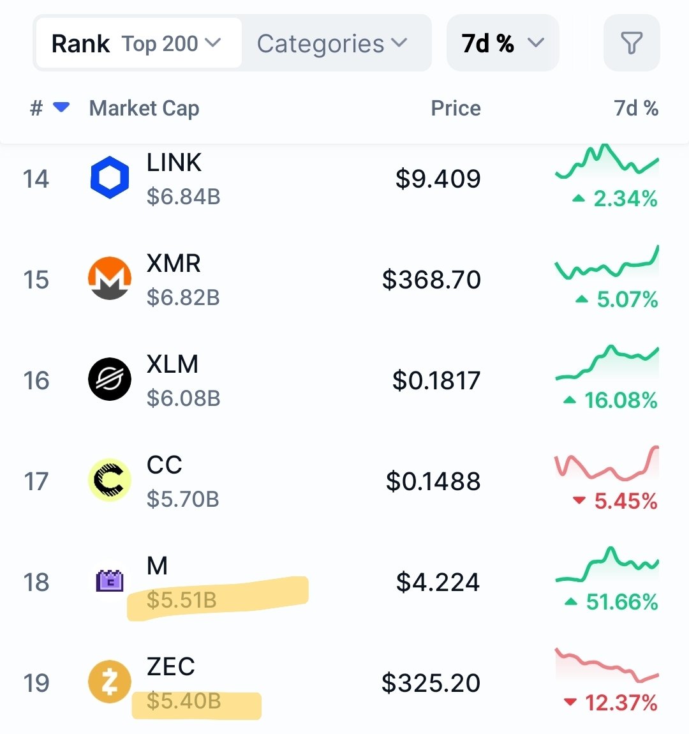Screen dimensions: 689x734
Task: Click the Zcash ZEC coin logo
Action: coord(110,682)
